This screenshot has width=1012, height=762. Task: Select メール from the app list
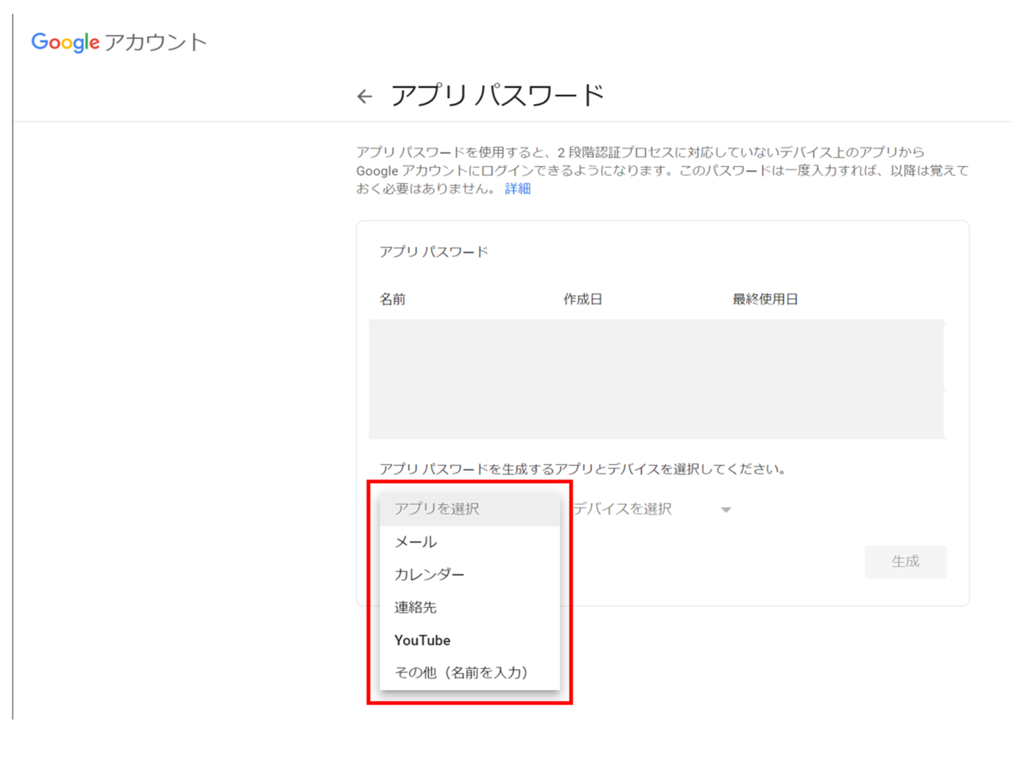point(415,542)
